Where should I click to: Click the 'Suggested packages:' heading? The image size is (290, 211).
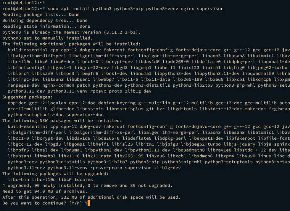point(28,97)
